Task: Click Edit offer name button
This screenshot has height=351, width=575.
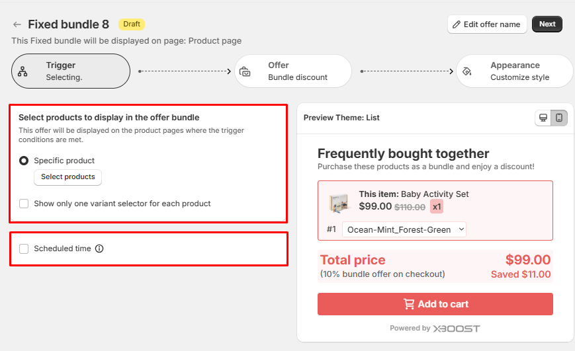Action: 487,24
